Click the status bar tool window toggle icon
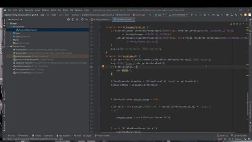 tap(4, 139)
